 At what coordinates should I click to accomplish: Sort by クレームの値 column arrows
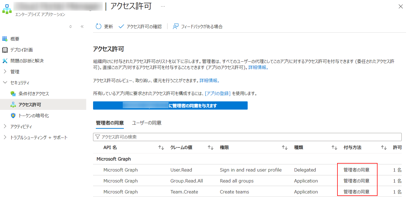click(211, 148)
